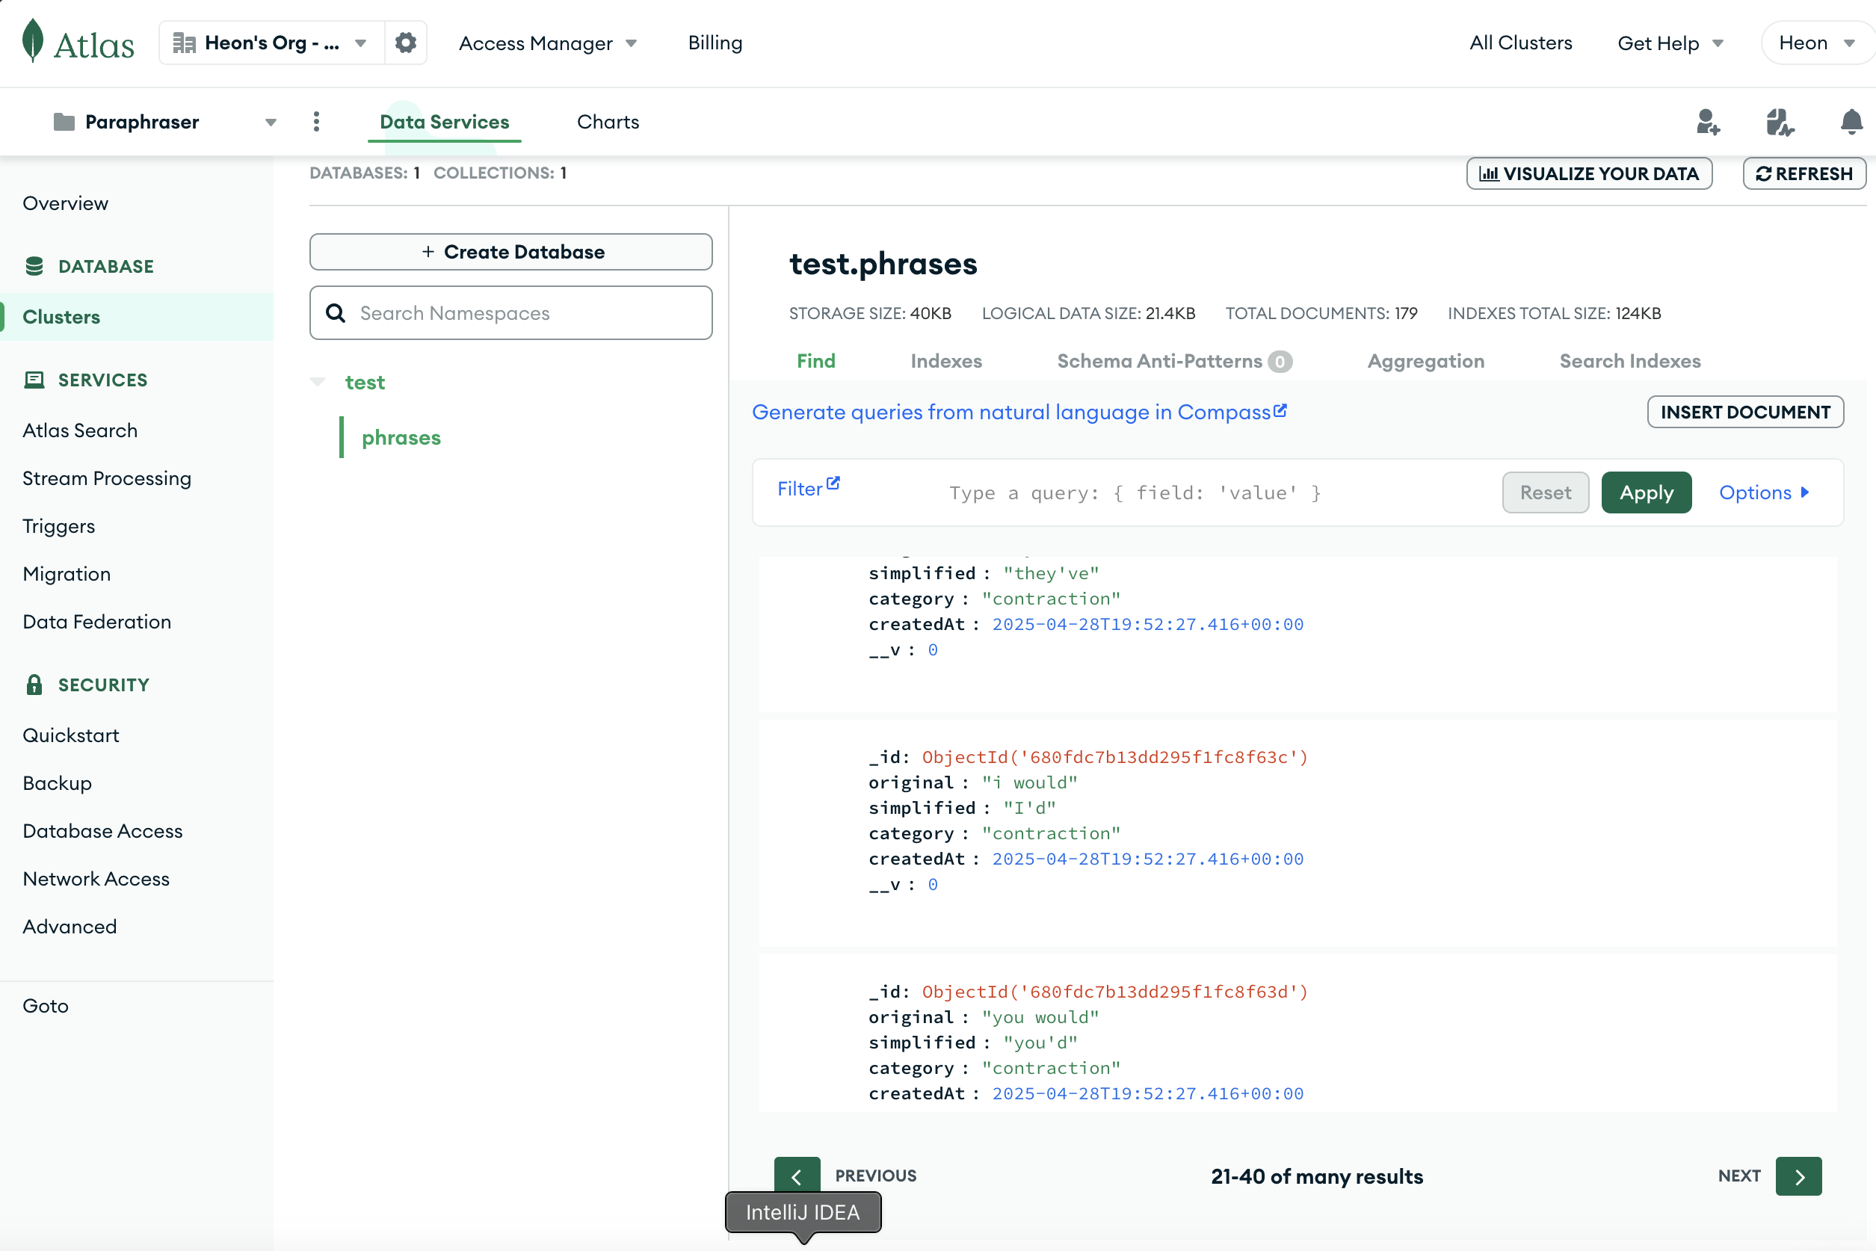Click the notifications bell icon
This screenshot has width=1876, height=1251.
tap(1851, 122)
